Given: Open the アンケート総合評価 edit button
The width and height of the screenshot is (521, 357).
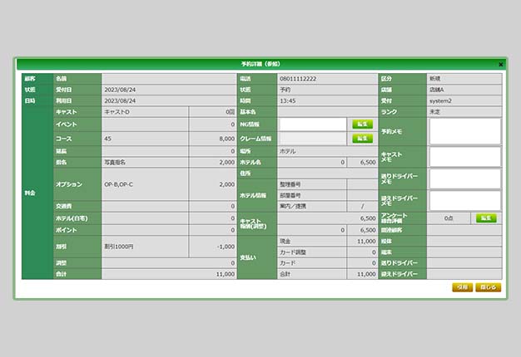Looking at the screenshot, I should click(x=486, y=218).
